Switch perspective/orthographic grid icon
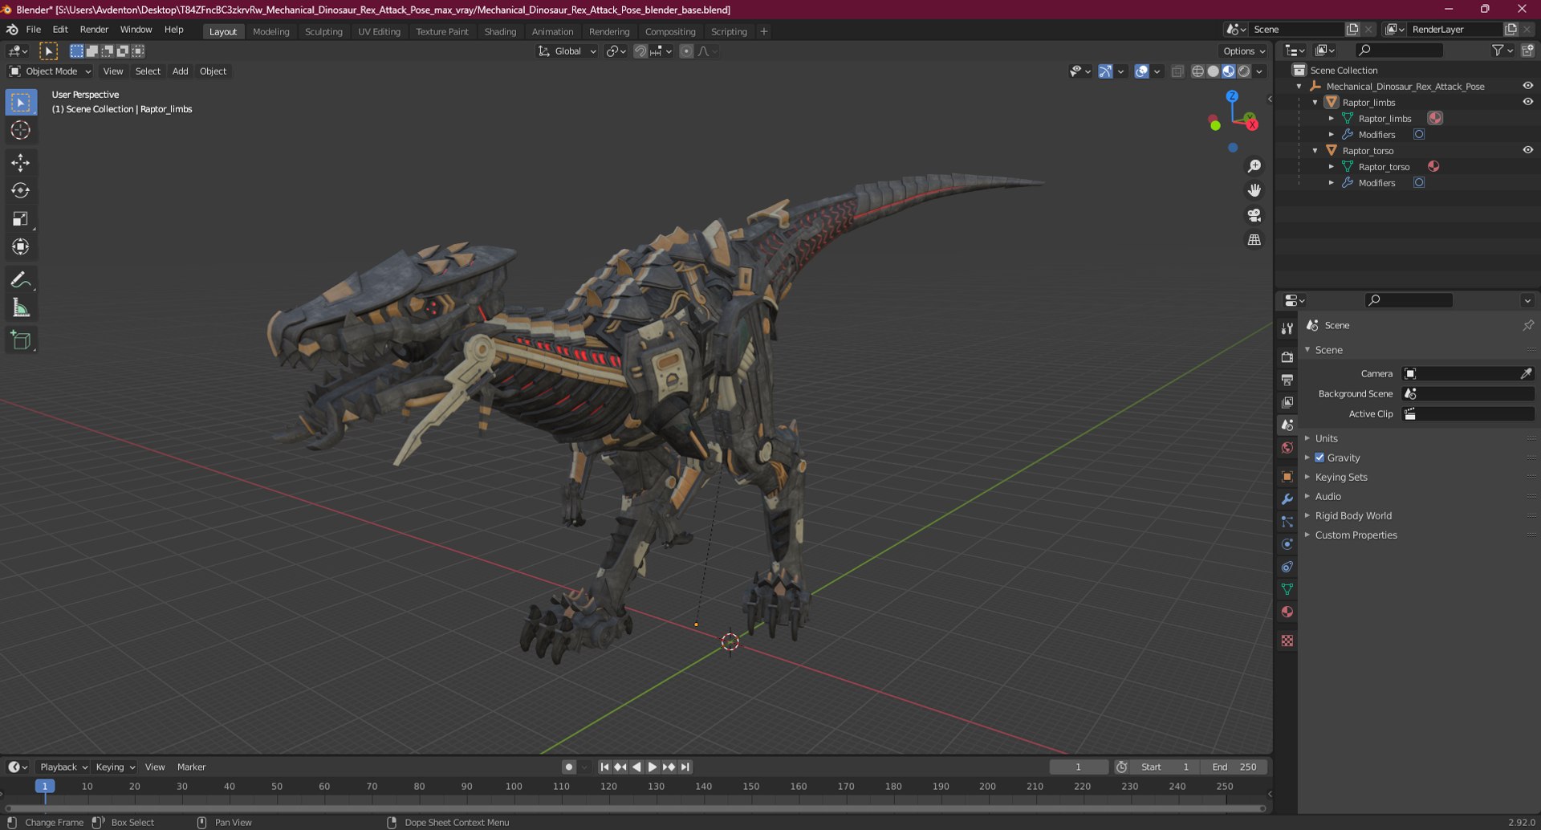Viewport: 1541px width, 830px height. click(1254, 240)
